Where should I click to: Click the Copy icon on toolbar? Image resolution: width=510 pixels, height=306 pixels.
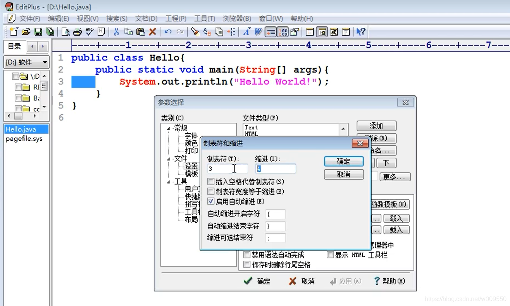click(128, 32)
